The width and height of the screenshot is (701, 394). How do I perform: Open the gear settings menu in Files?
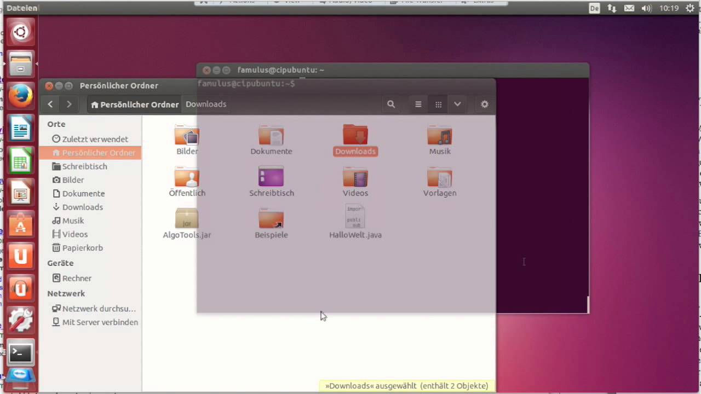(x=484, y=104)
